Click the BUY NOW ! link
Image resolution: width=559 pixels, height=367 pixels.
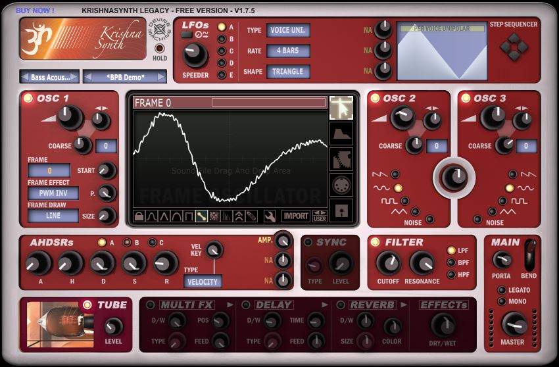point(35,11)
